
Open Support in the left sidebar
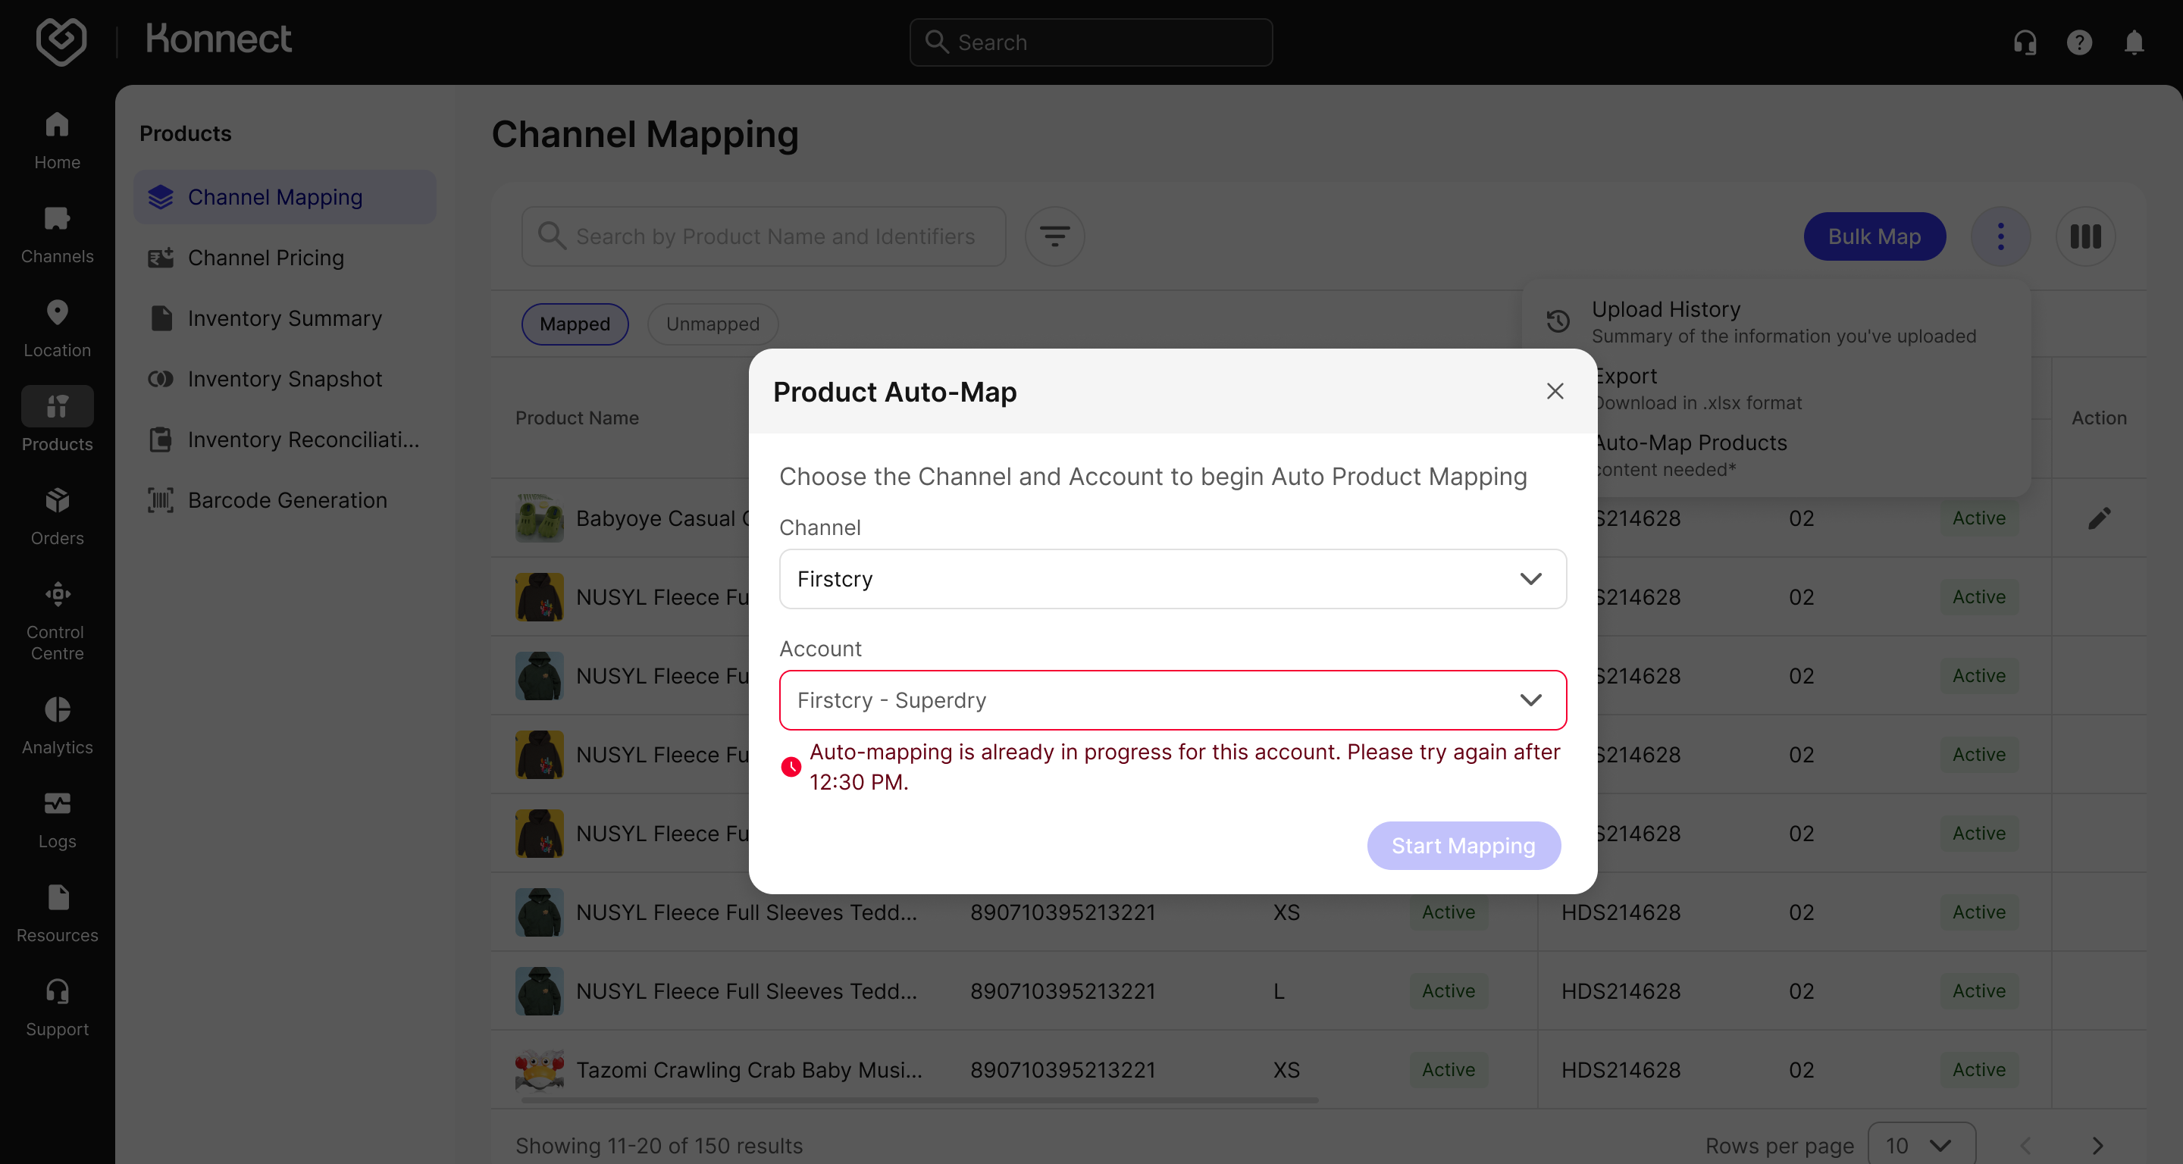[57, 1008]
